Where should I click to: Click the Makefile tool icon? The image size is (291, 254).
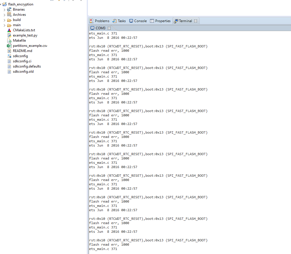9,40
